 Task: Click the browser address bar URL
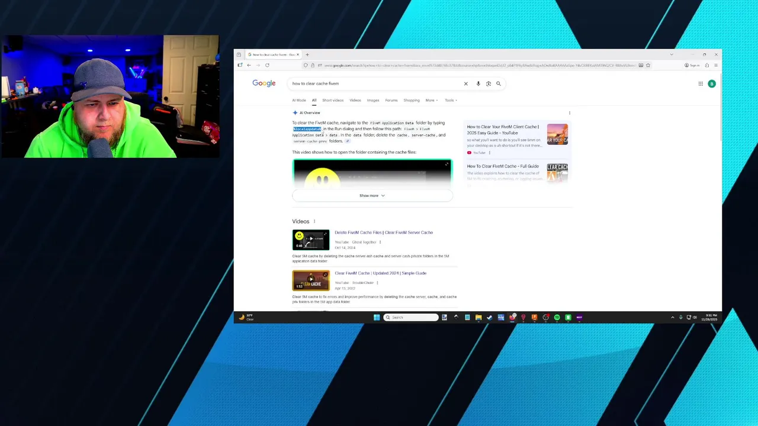(480, 65)
